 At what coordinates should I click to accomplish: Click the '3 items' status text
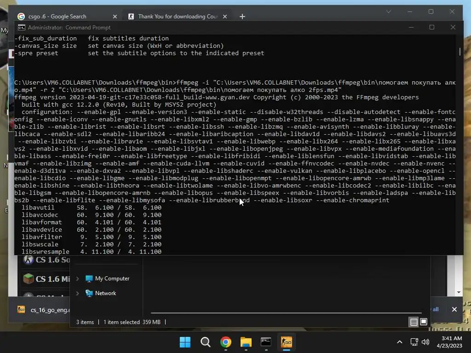[85, 322]
